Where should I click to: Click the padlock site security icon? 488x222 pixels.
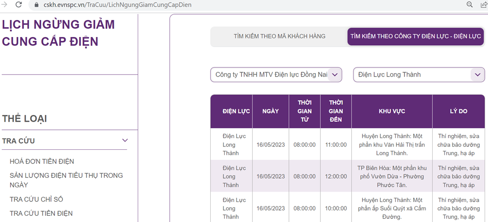tap(37, 5)
